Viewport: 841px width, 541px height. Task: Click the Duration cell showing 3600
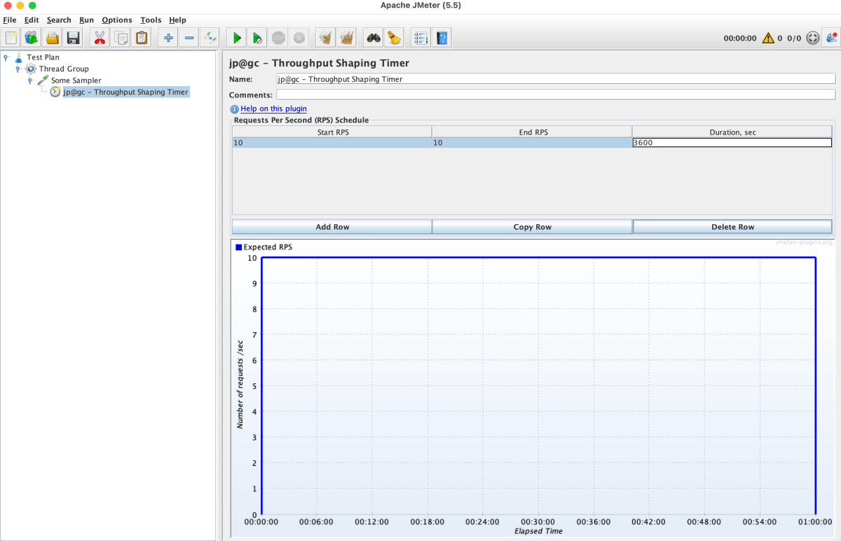(732, 143)
